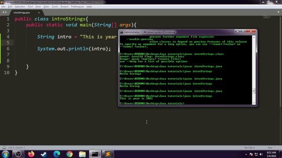Click the Show Desktop strip

tap(280, 154)
